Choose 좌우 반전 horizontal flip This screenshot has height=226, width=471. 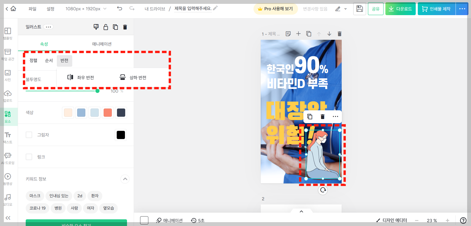point(81,77)
